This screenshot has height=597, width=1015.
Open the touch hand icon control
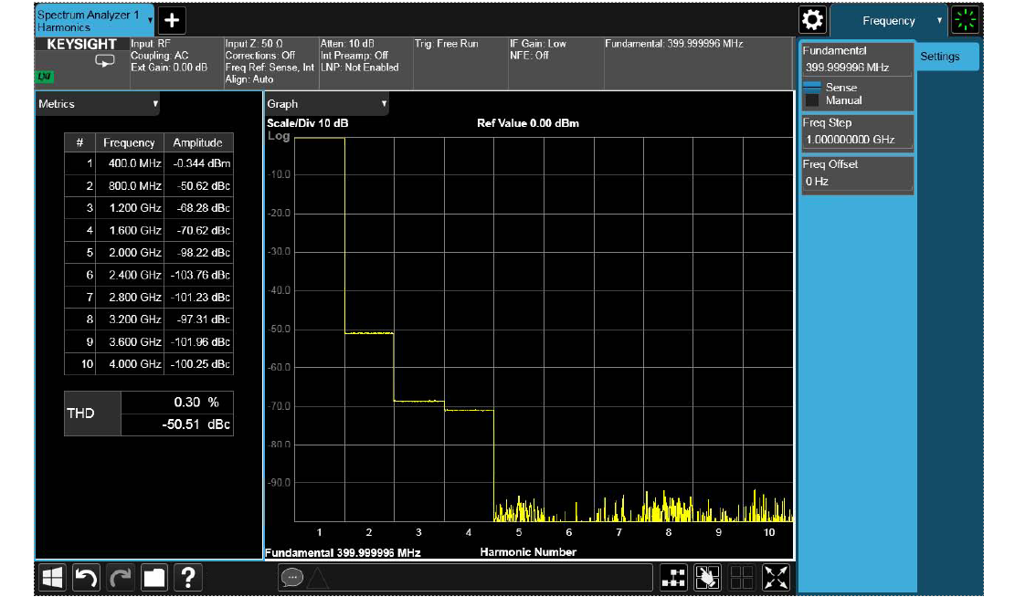pos(708,577)
